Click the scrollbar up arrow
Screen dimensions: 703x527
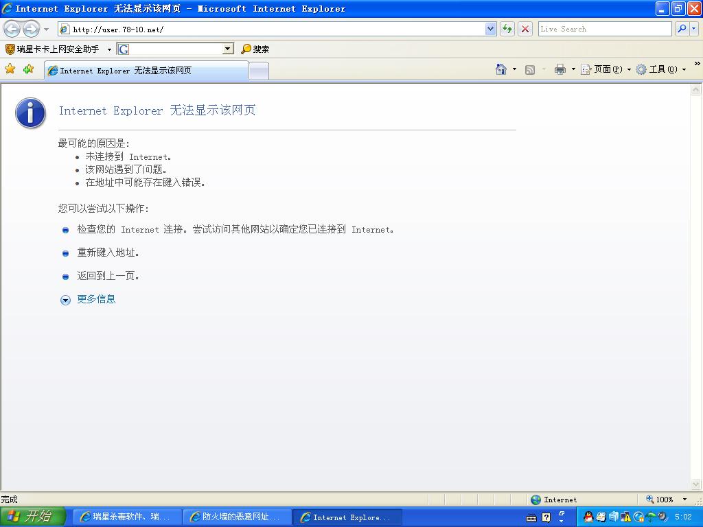[696, 90]
